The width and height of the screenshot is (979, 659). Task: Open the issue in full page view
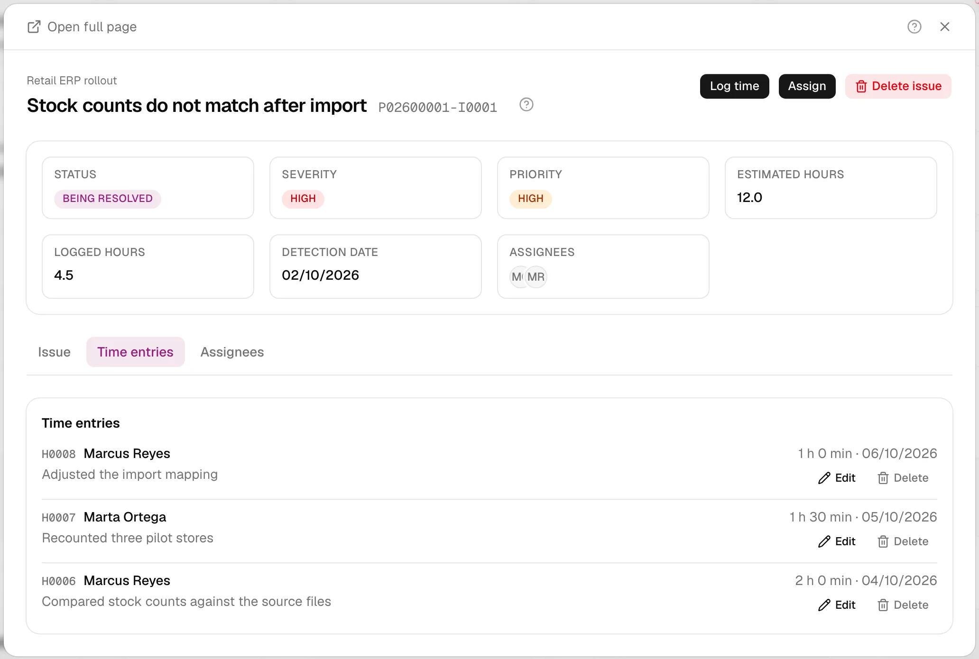pyautogui.click(x=82, y=27)
